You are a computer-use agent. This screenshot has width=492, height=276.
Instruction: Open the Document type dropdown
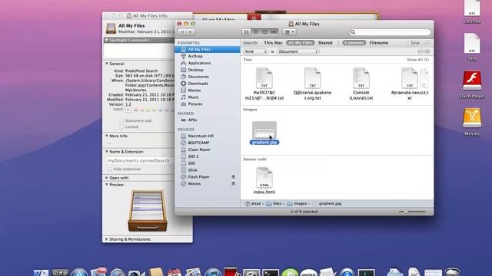coord(298,51)
